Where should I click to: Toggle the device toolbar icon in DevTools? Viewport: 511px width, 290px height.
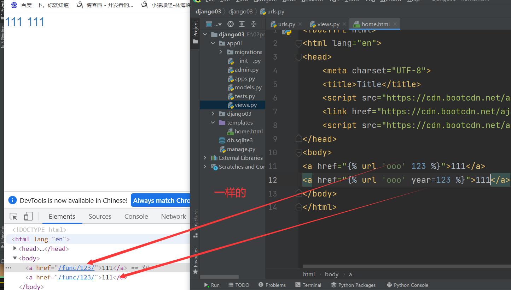(28, 216)
